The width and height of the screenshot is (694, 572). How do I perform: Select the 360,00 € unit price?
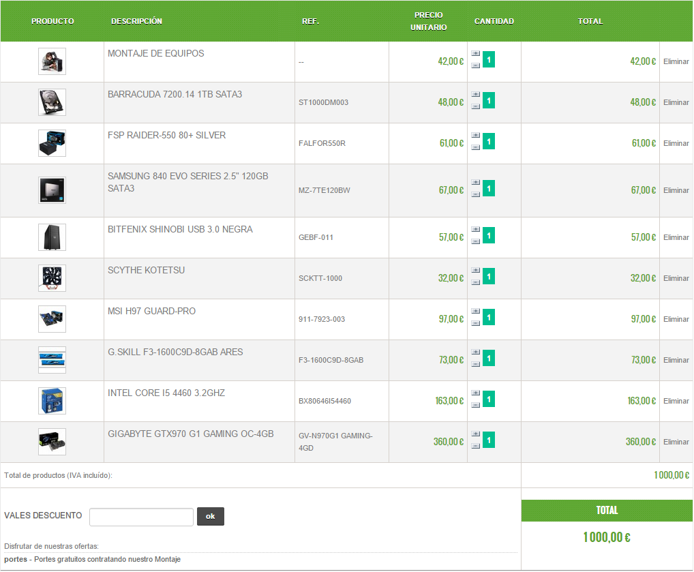click(x=449, y=442)
